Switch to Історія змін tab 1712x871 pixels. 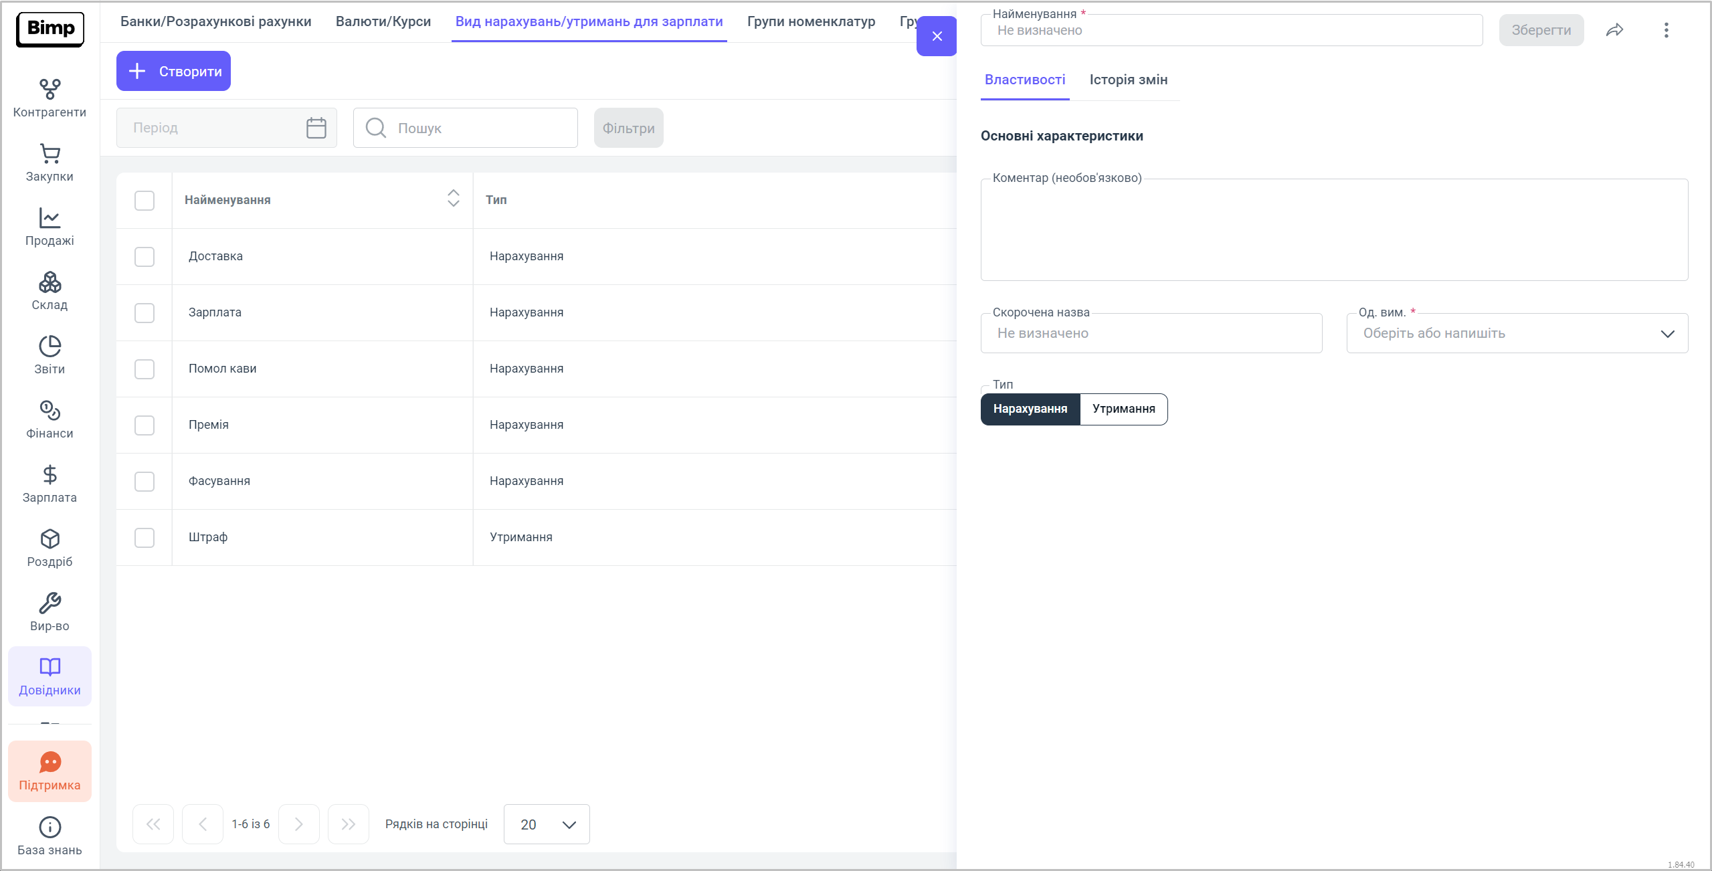pos(1128,80)
